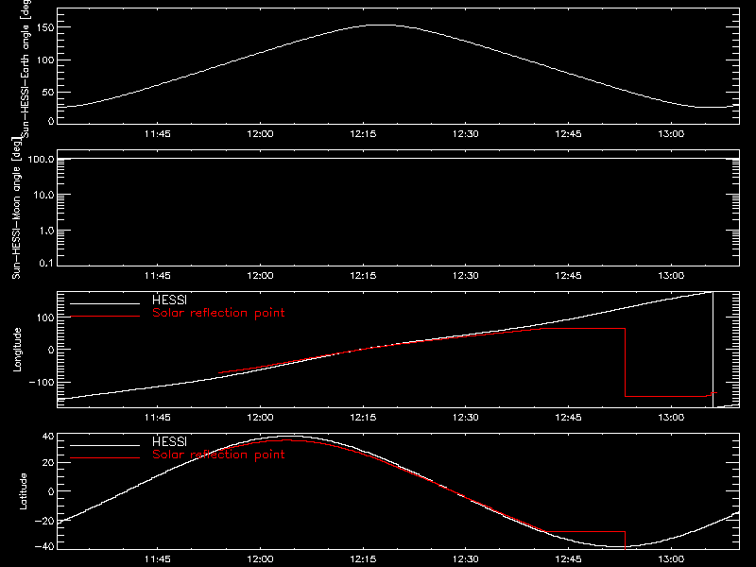Pick 13:00 time label under Moon angle plot
Screen dimensions: 756x567
[x=671, y=276]
